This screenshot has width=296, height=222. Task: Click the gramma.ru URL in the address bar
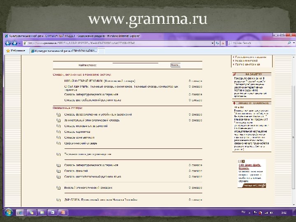pyautogui.click(x=81, y=43)
